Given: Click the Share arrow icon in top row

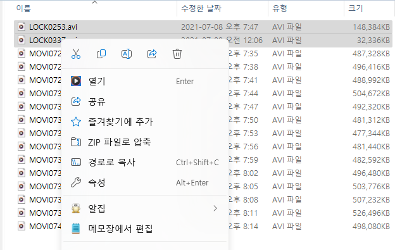Looking at the screenshot, I should tap(152, 54).
